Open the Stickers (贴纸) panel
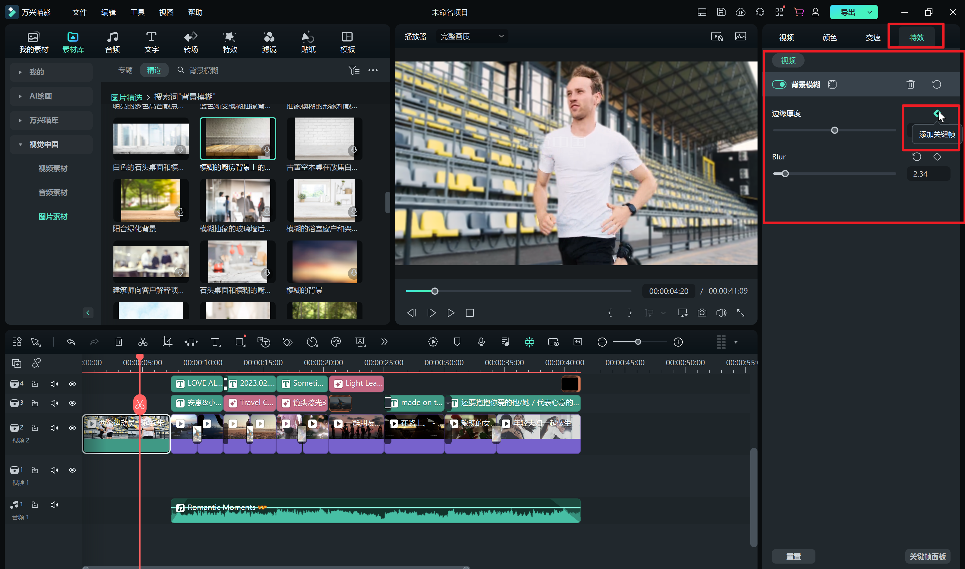Screen dimensions: 965x569 click(308, 42)
